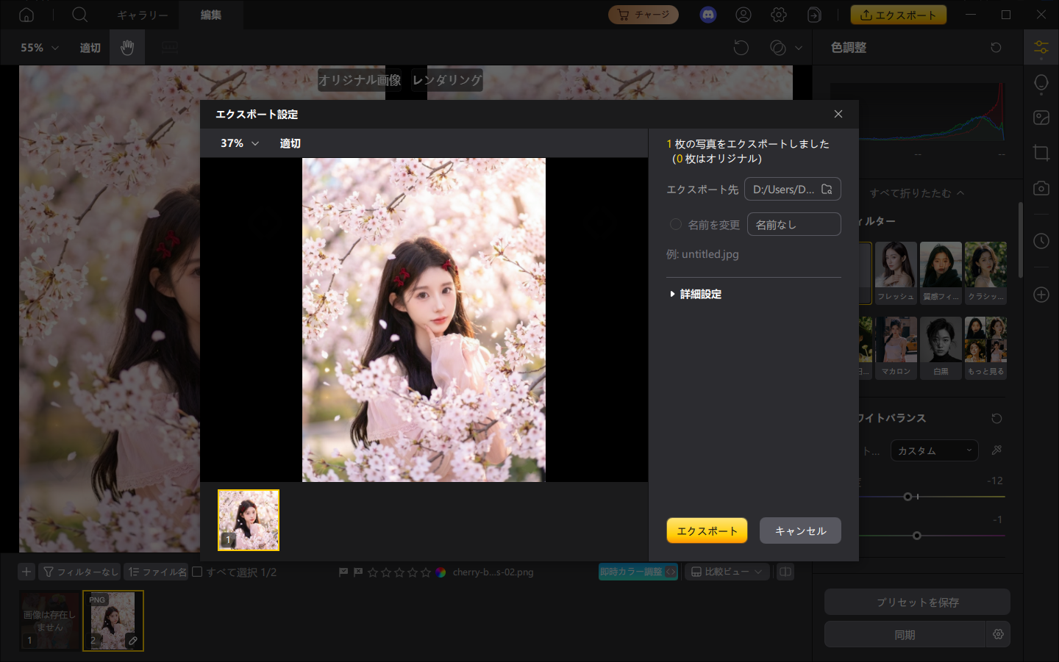The image size is (1059, 662).
Task: Open the 37% zoom dropdown
Action: pyautogui.click(x=238, y=143)
